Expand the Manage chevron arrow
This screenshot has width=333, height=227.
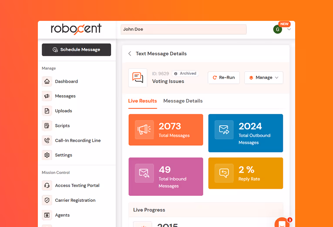[x=276, y=78]
